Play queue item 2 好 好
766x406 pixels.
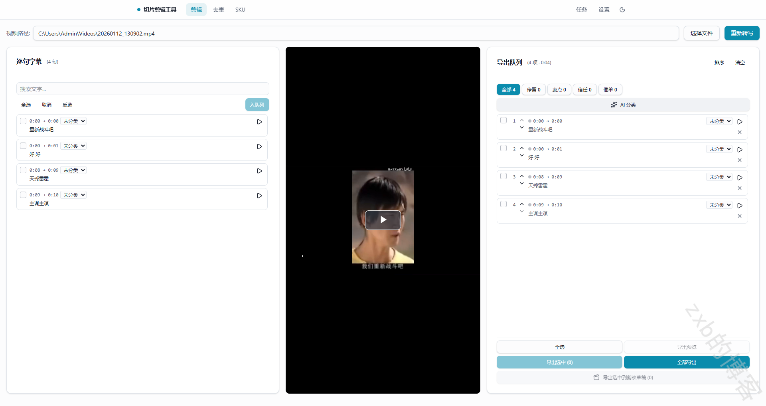pyautogui.click(x=740, y=150)
